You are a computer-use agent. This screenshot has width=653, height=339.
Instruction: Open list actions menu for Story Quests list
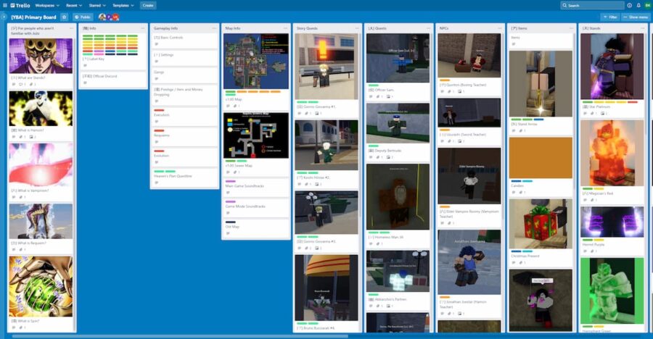click(x=357, y=28)
